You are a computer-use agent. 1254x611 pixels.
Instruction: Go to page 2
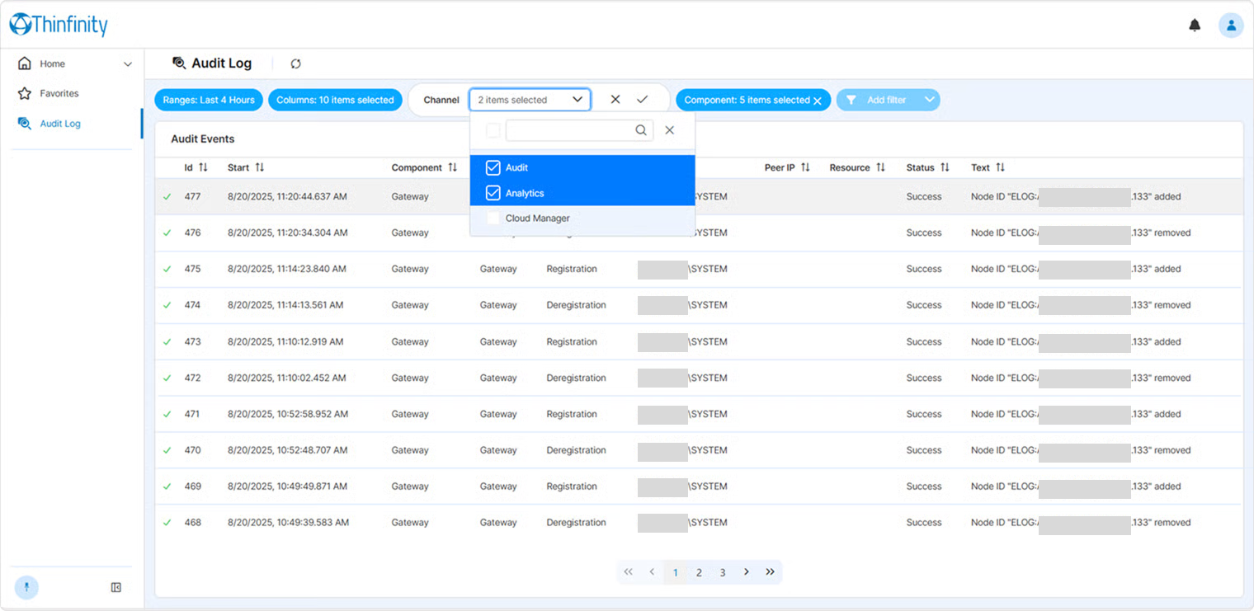(x=699, y=572)
